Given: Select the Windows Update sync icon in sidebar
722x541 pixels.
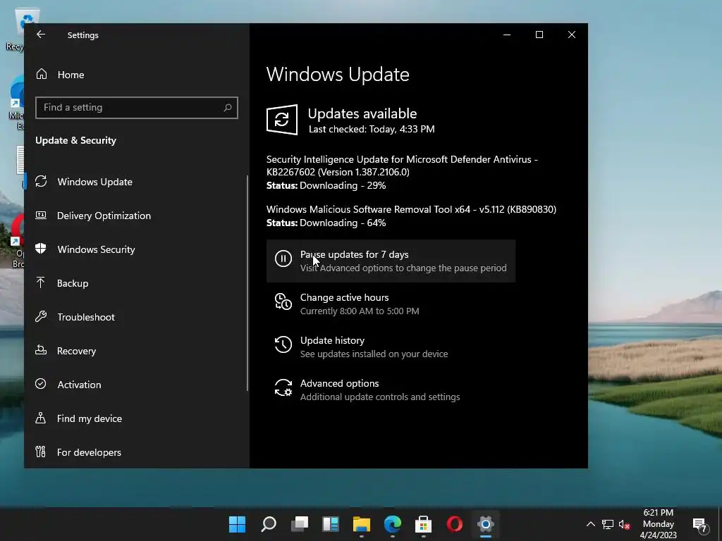Looking at the screenshot, I should (x=41, y=181).
